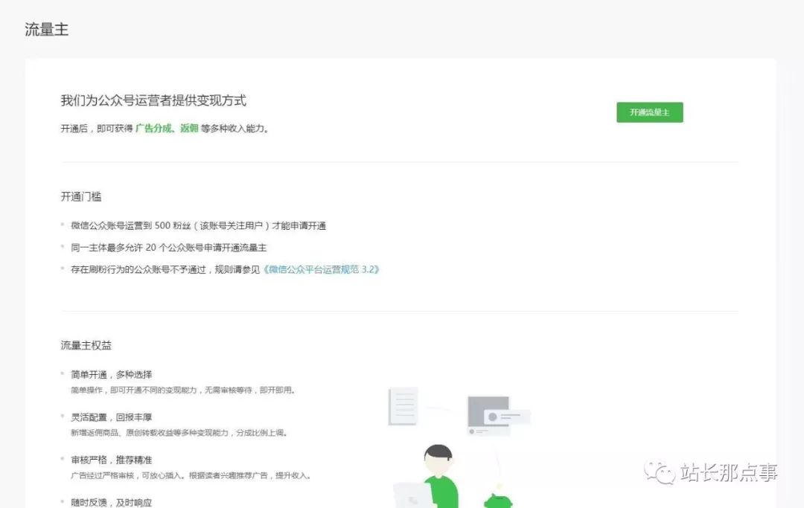Click the 站长那点事 watermark text
Viewport: 804px width, 508px height.
click(x=729, y=472)
